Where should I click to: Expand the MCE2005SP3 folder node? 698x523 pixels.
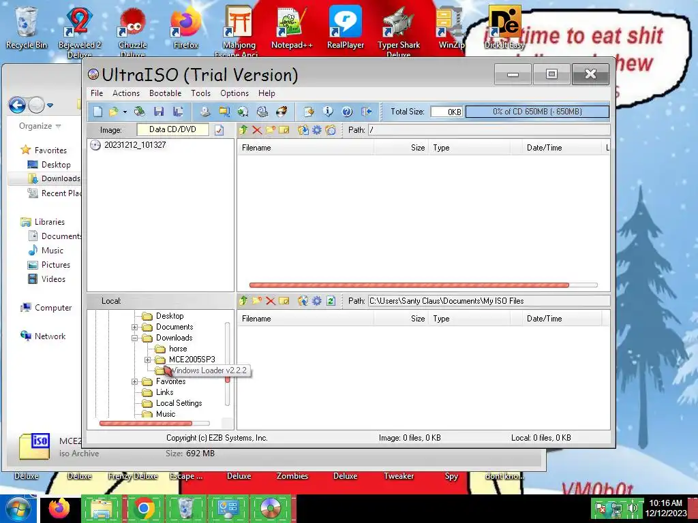pyautogui.click(x=147, y=360)
